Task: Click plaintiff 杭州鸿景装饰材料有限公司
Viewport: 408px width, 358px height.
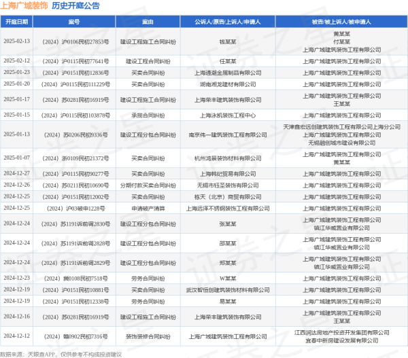Action: point(228,158)
